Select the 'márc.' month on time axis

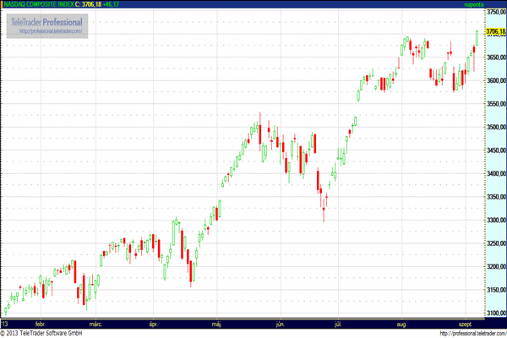click(95, 323)
